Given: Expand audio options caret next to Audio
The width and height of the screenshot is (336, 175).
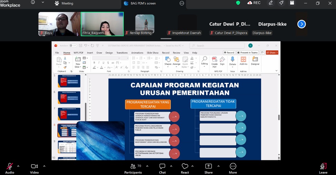Looking at the screenshot, I should click(18, 166).
